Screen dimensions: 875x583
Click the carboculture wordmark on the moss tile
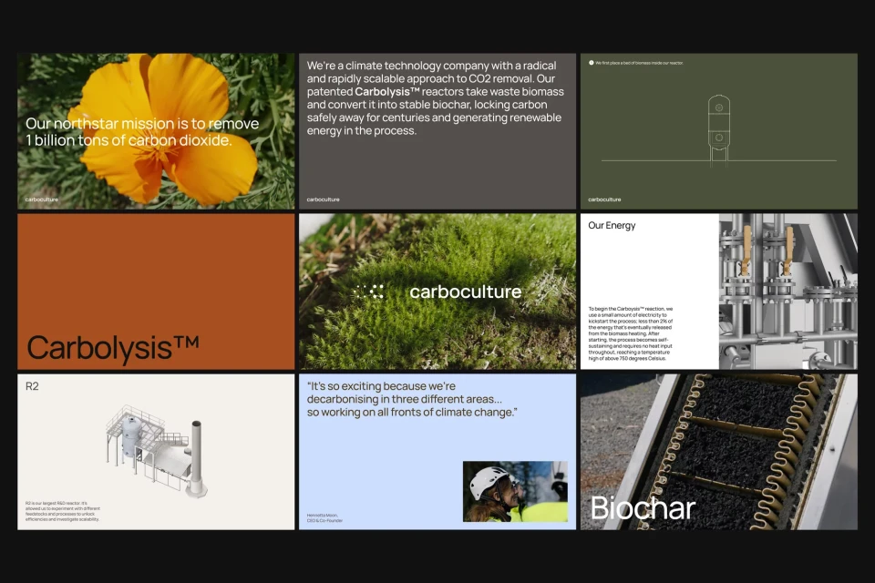[x=467, y=291]
